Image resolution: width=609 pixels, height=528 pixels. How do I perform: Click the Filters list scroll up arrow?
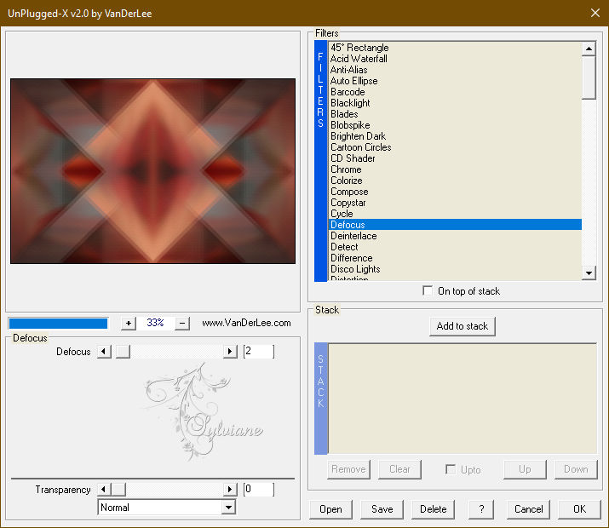[589, 49]
